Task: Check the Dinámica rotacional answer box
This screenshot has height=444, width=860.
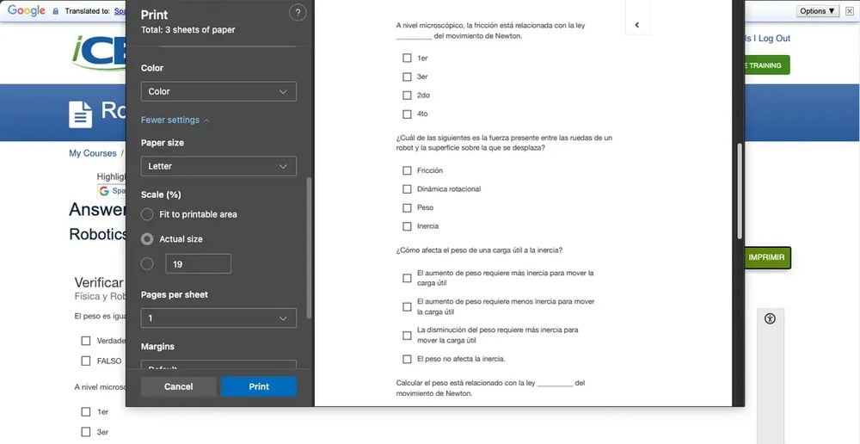Action: (407, 188)
